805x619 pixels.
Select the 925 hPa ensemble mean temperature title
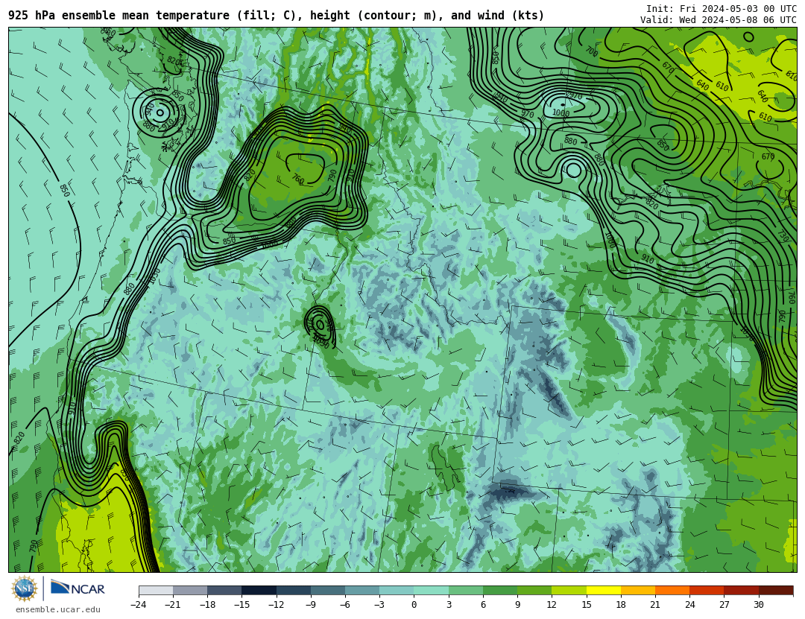277,16
